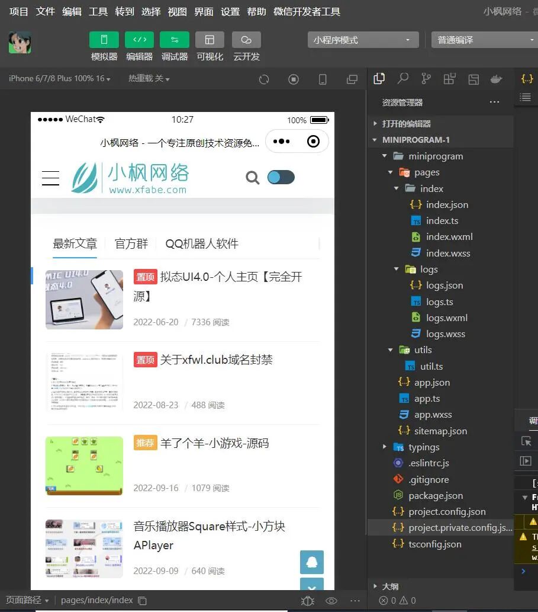538x612 pixels.
Task: Expand the 大纲 outline section
Action: click(440, 587)
